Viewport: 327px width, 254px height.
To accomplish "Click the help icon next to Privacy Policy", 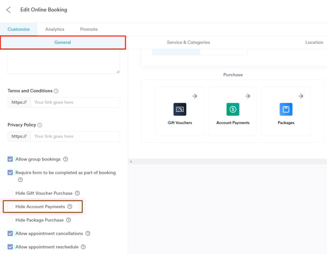I will click(x=40, y=125).
